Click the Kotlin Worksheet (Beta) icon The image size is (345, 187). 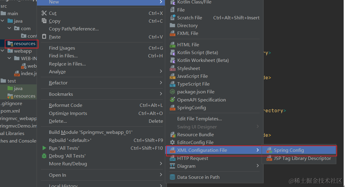pos(172,60)
